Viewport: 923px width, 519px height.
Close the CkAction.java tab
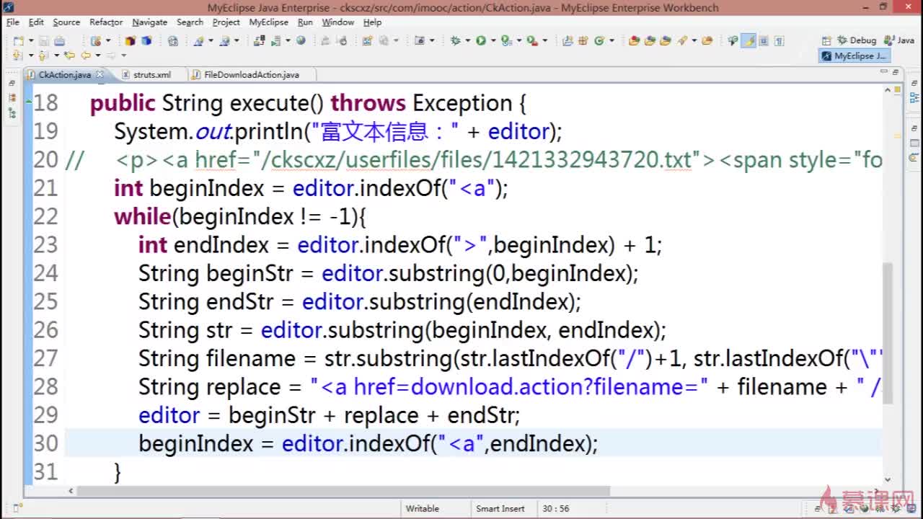(100, 74)
